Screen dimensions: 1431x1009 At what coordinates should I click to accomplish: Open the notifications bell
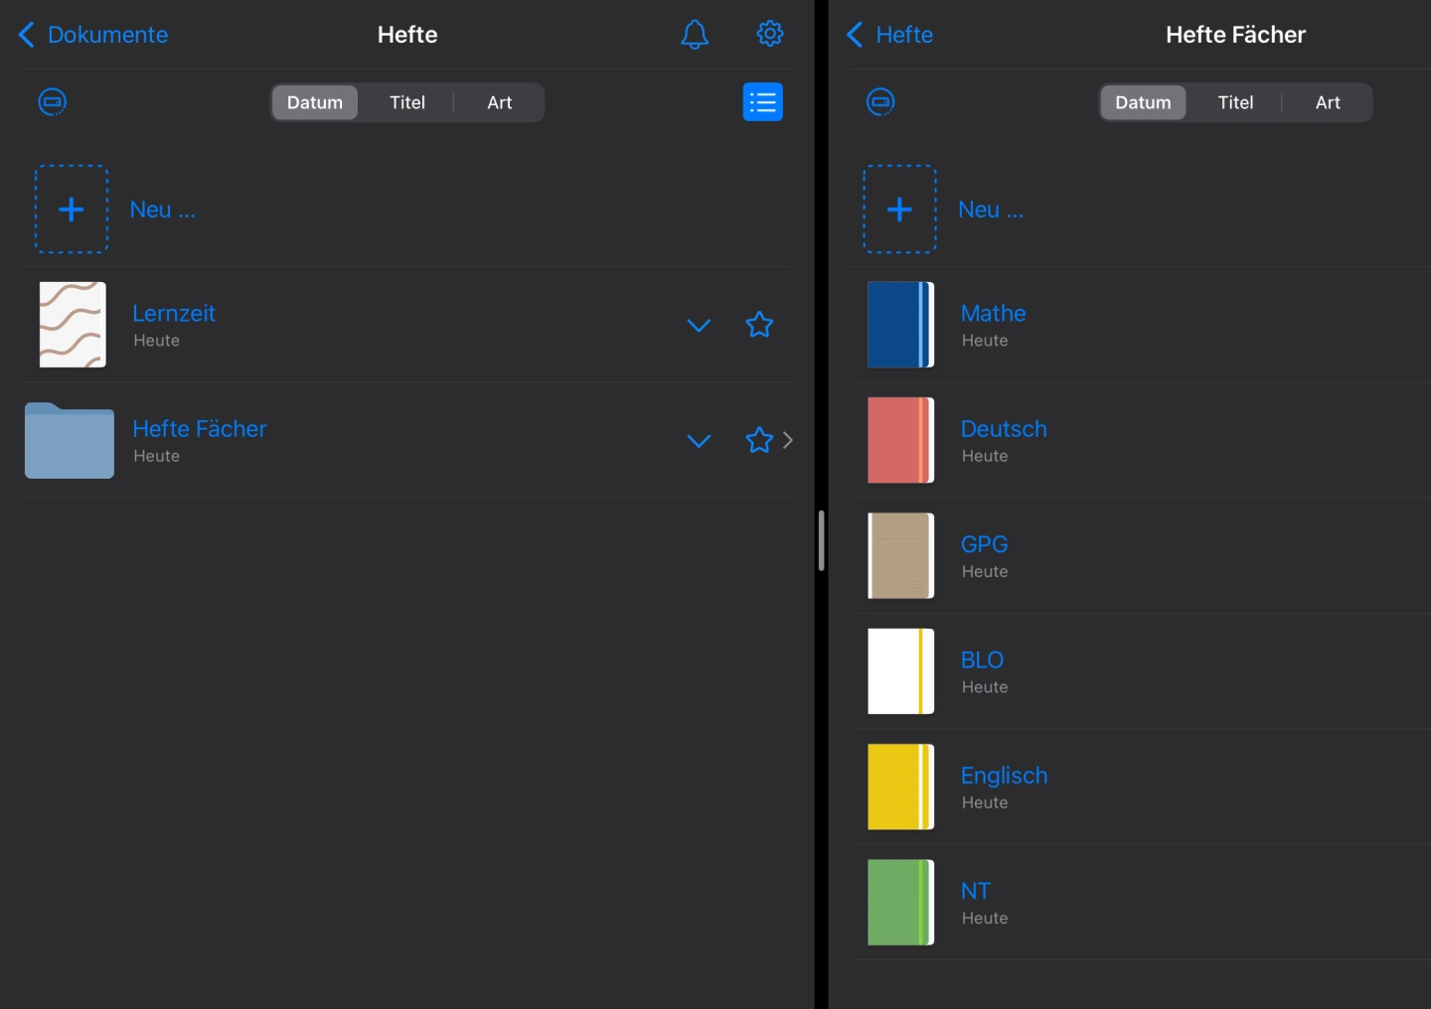coord(694,35)
